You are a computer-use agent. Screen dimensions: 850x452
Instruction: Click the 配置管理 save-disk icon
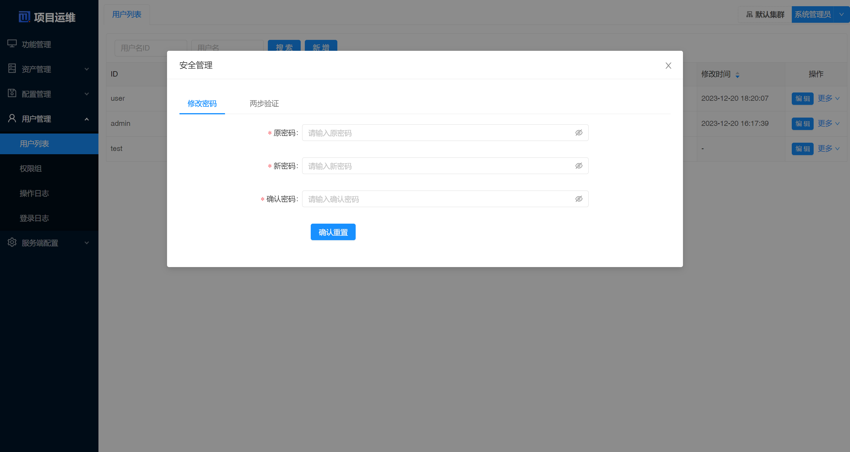click(12, 94)
